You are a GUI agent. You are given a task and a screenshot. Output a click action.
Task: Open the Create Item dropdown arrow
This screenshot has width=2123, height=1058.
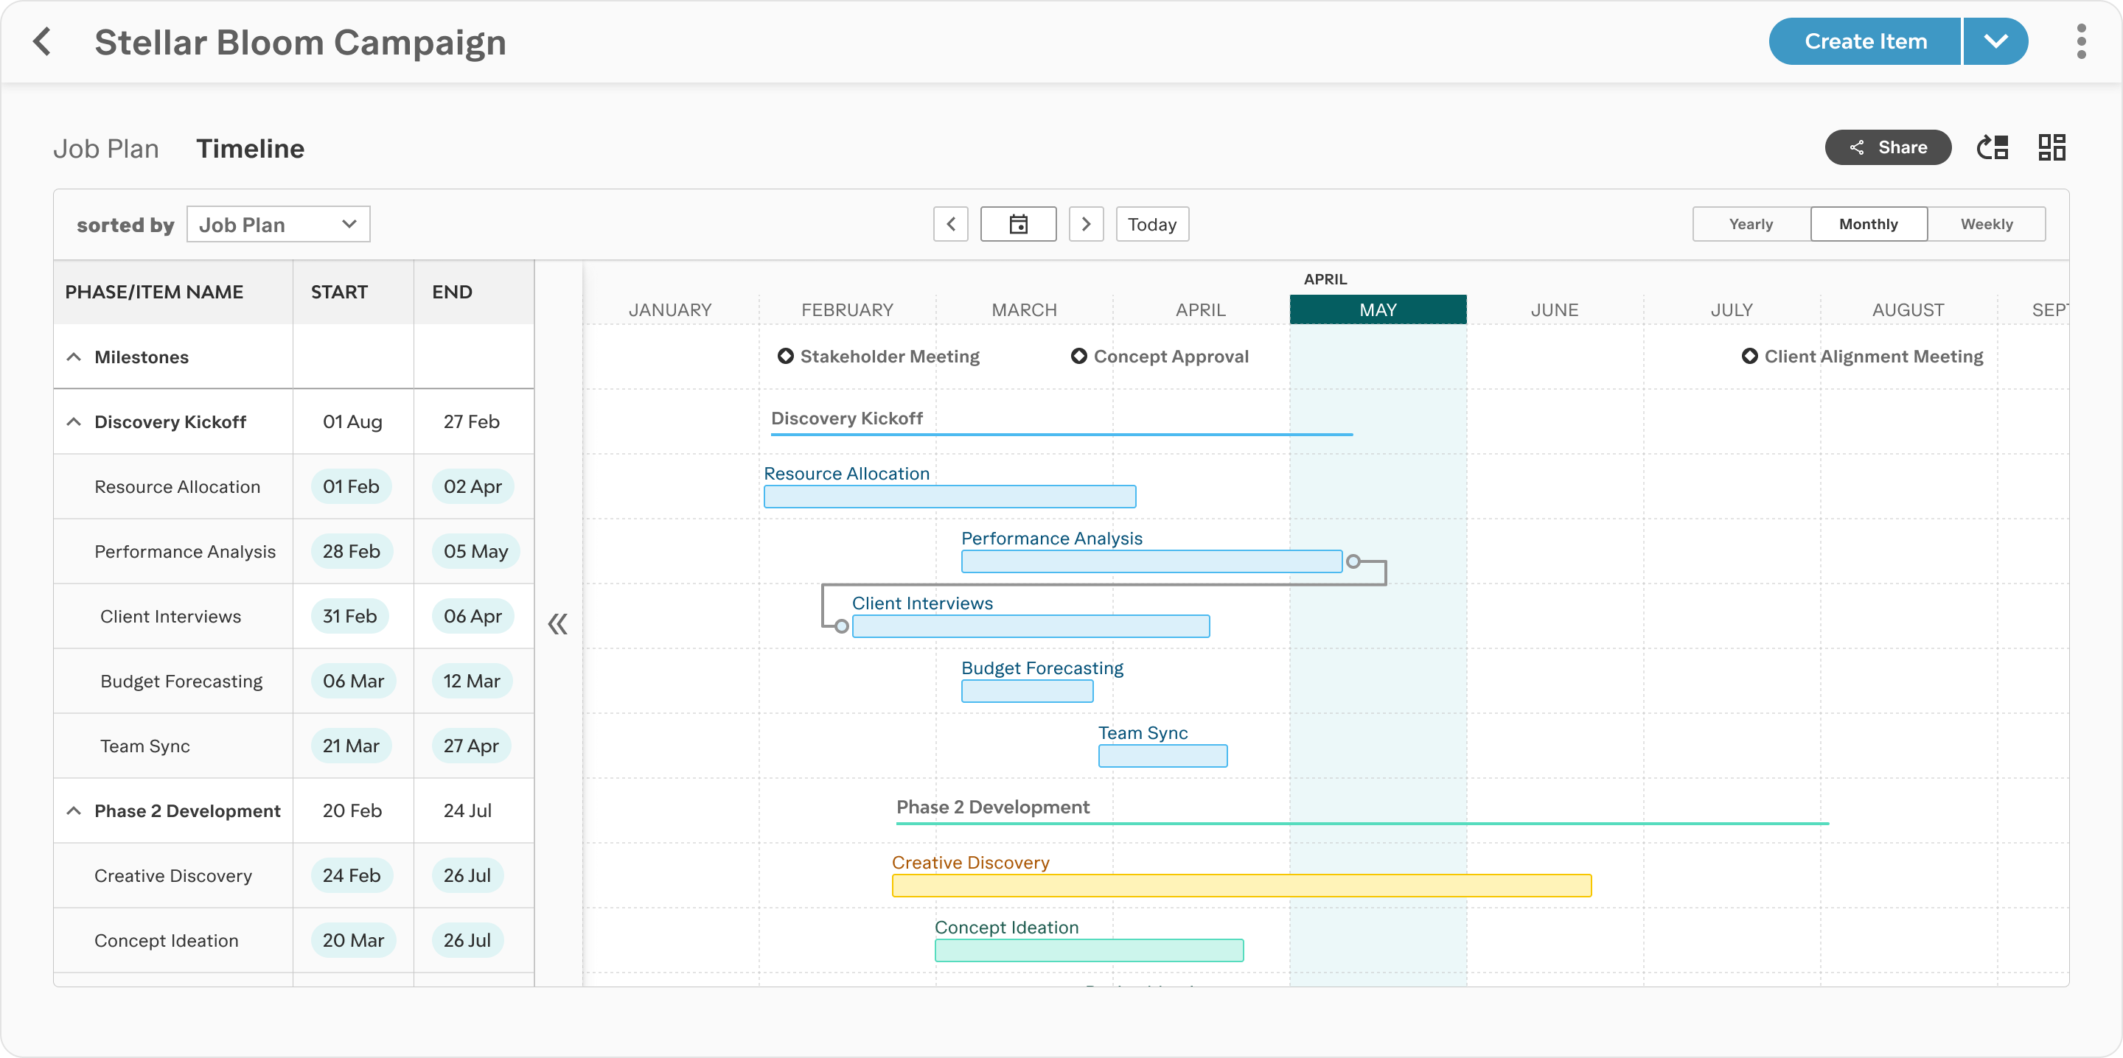pyautogui.click(x=1996, y=41)
